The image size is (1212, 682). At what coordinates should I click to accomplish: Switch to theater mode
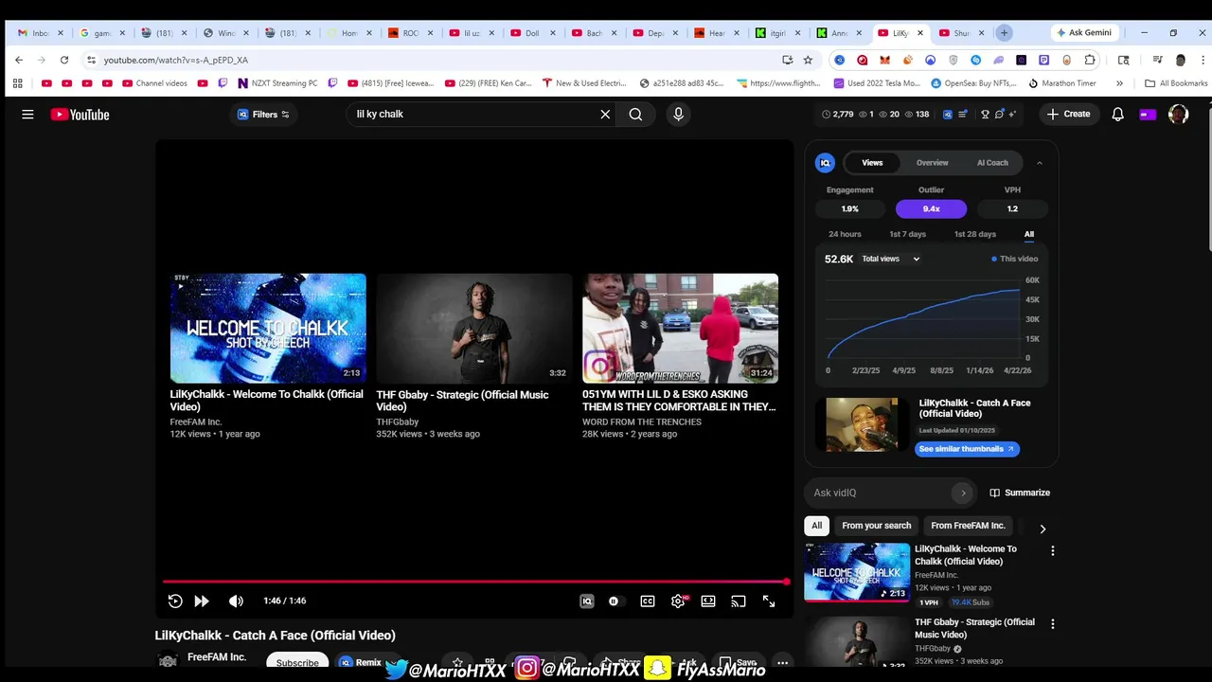click(708, 601)
